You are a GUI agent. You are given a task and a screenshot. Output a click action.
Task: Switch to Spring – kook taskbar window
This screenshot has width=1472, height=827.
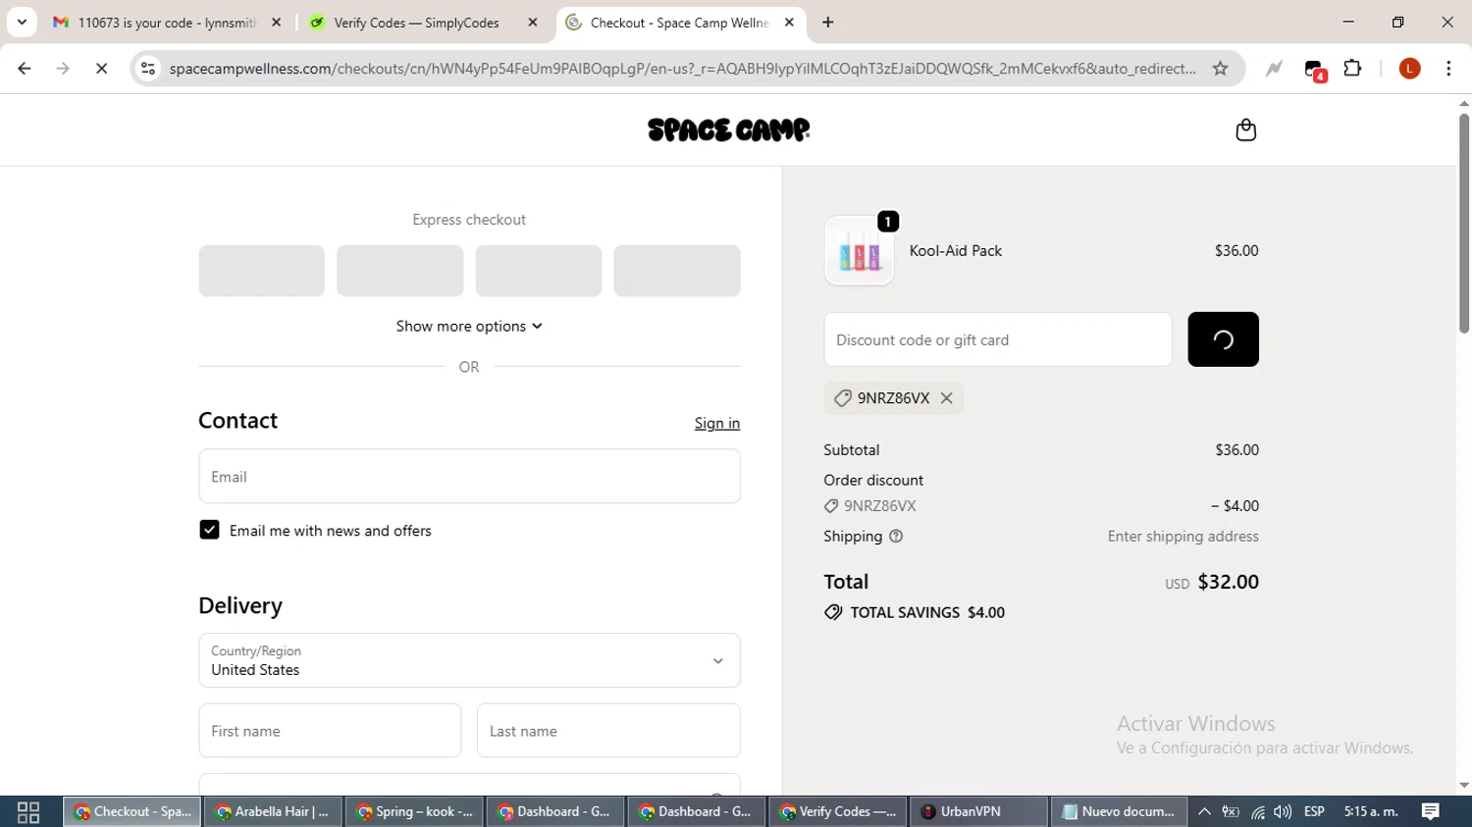pos(414,811)
